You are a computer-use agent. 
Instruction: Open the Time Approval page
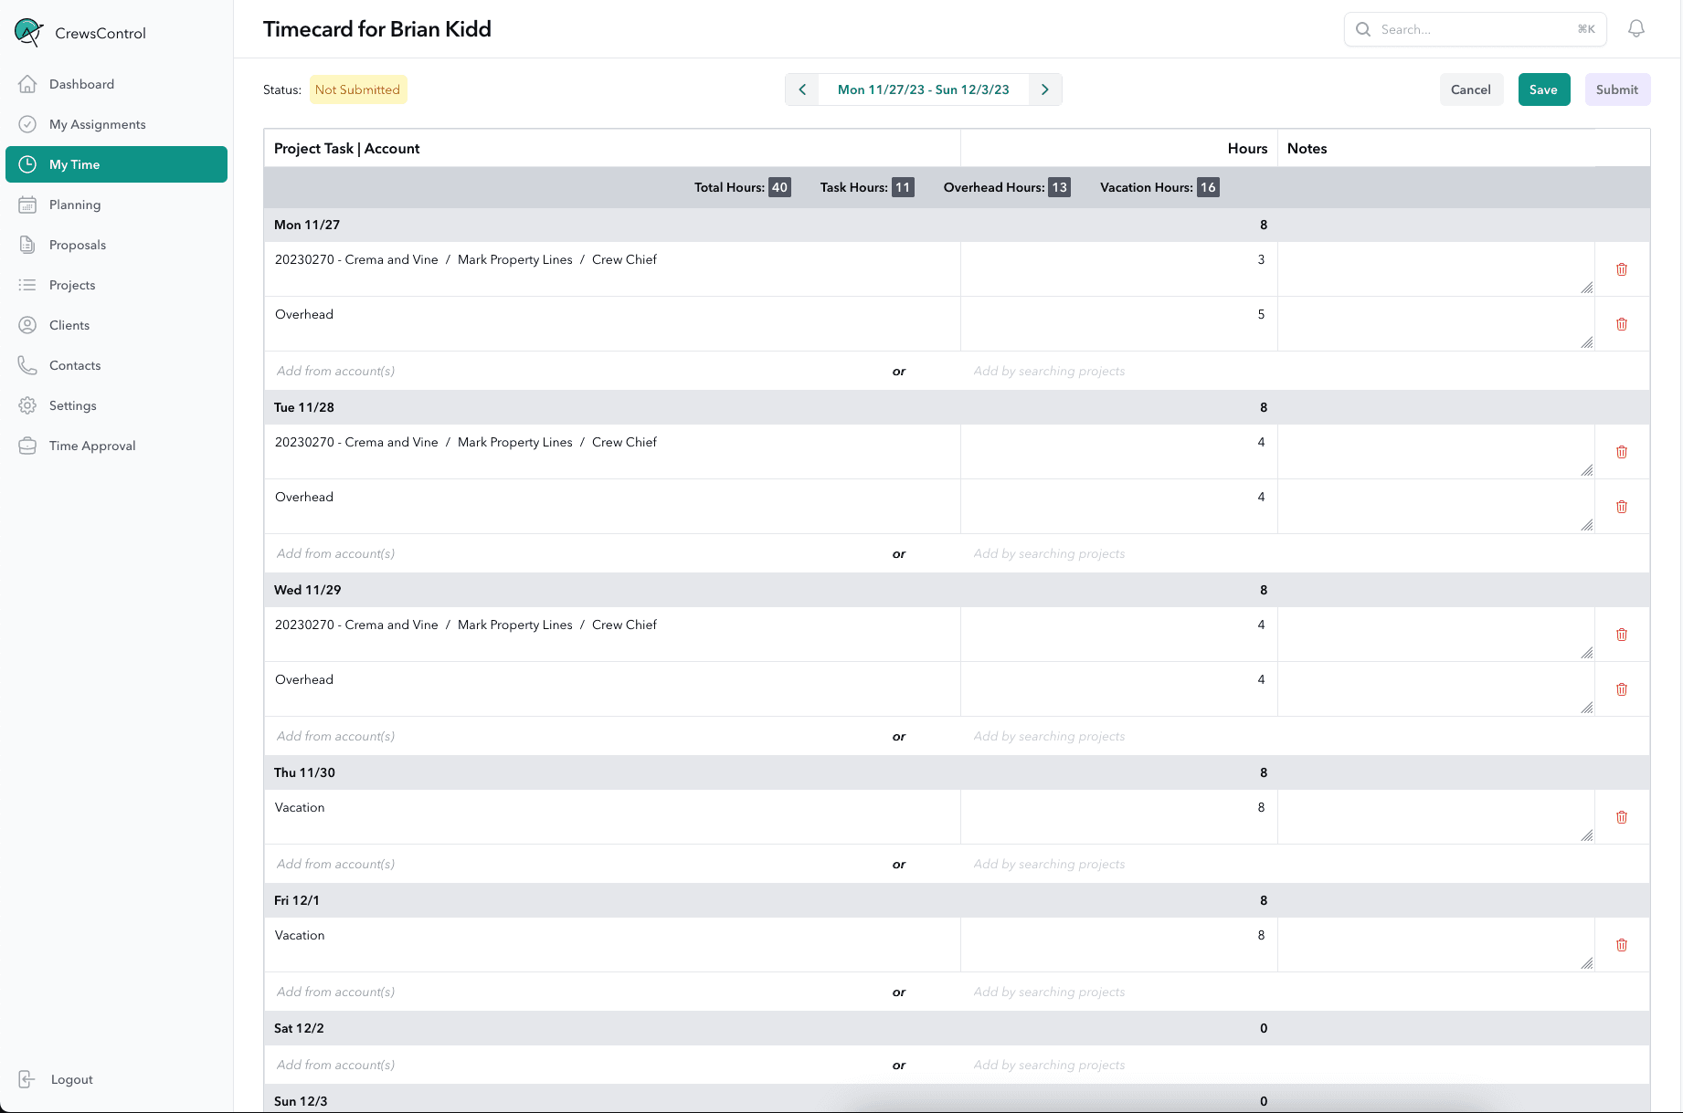tap(92, 446)
